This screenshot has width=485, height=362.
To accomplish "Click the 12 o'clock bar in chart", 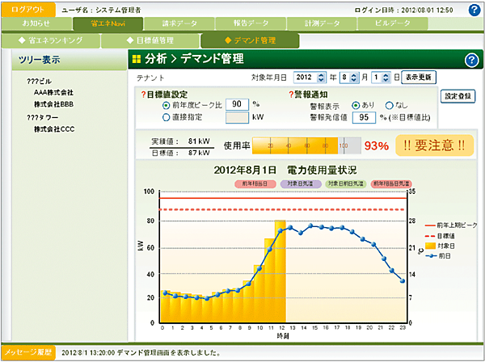I will pyautogui.click(x=280, y=271).
